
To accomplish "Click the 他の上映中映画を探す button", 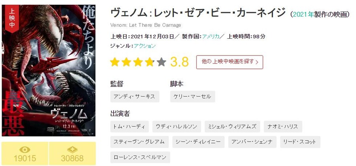I will [229, 62].
